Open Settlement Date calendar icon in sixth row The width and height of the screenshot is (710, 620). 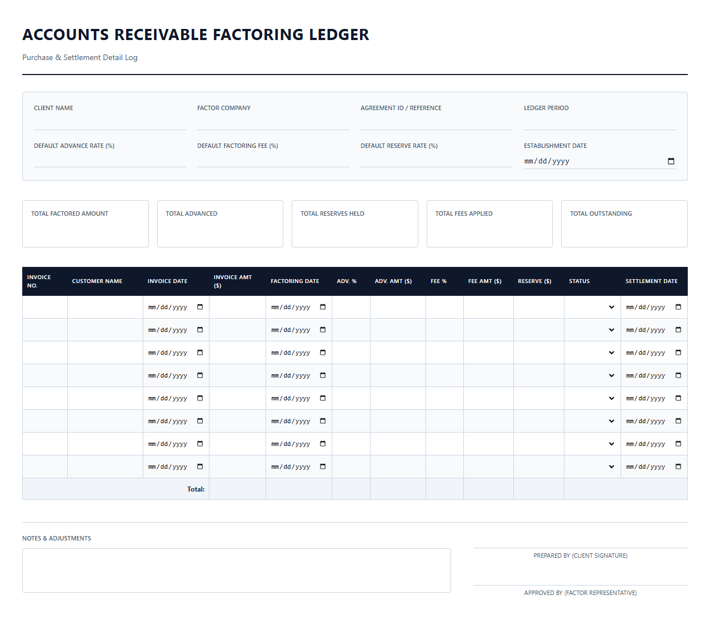(x=678, y=421)
